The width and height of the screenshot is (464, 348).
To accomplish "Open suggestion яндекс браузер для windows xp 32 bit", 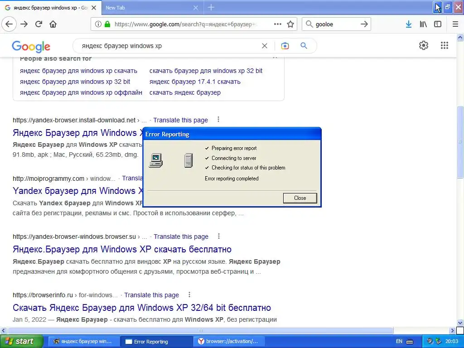I will (75, 82).
